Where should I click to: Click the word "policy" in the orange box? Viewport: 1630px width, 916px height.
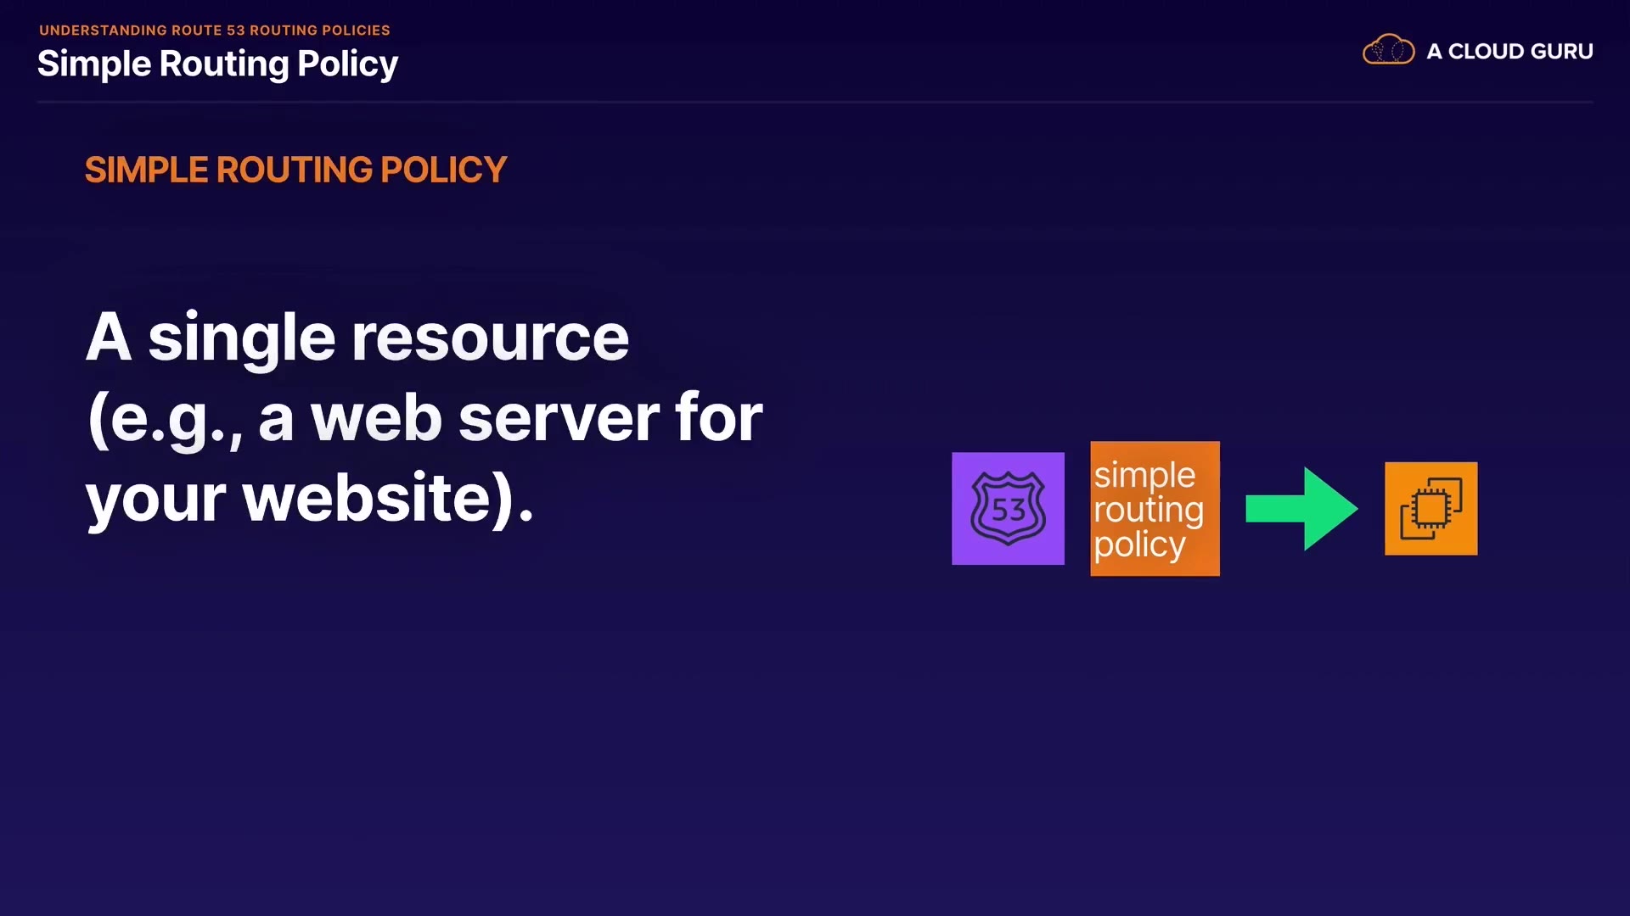[1139, 545]
